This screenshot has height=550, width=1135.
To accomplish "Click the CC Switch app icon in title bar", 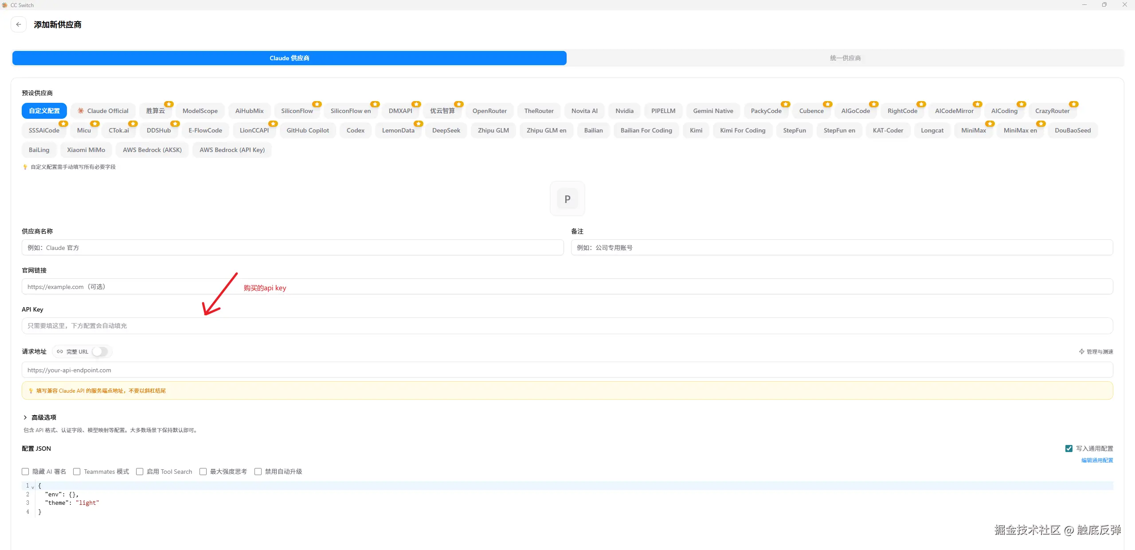I will point(5,5).
